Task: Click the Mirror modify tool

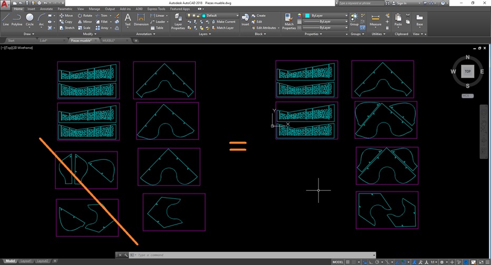Action: [x=84, y=22]
